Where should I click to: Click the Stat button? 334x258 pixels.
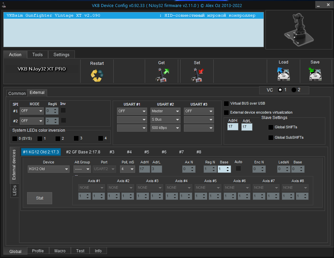pos(40,198)
